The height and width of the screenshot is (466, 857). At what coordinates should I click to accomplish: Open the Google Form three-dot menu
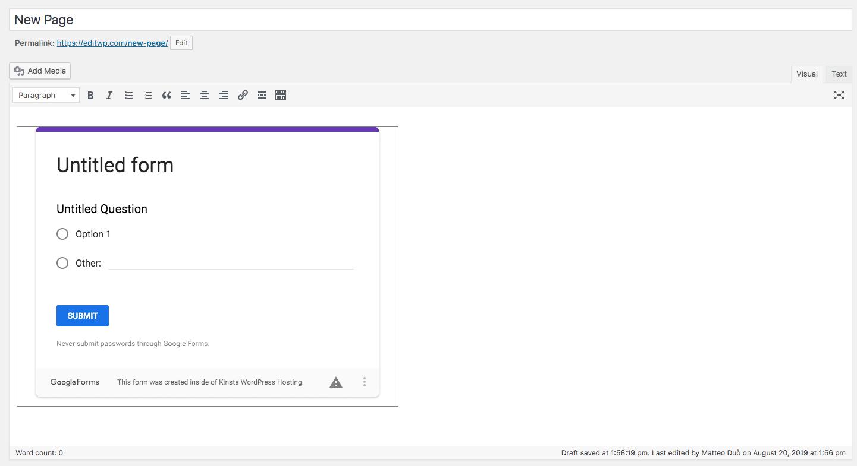pos(365,382)
